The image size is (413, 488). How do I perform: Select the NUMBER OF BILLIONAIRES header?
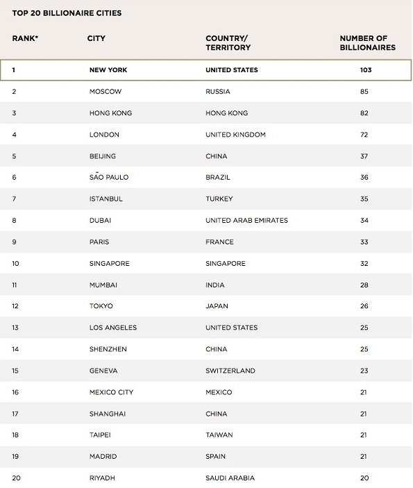pyautogui.click(x=368, y=43)
